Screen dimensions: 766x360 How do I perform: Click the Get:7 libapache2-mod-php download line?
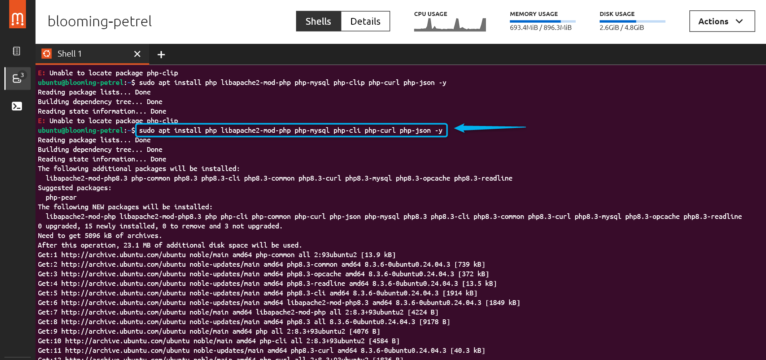pyautogui.click(x=238, y=312)
